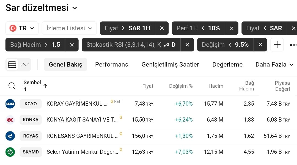Switch to the Performans tab

[111, 65]
